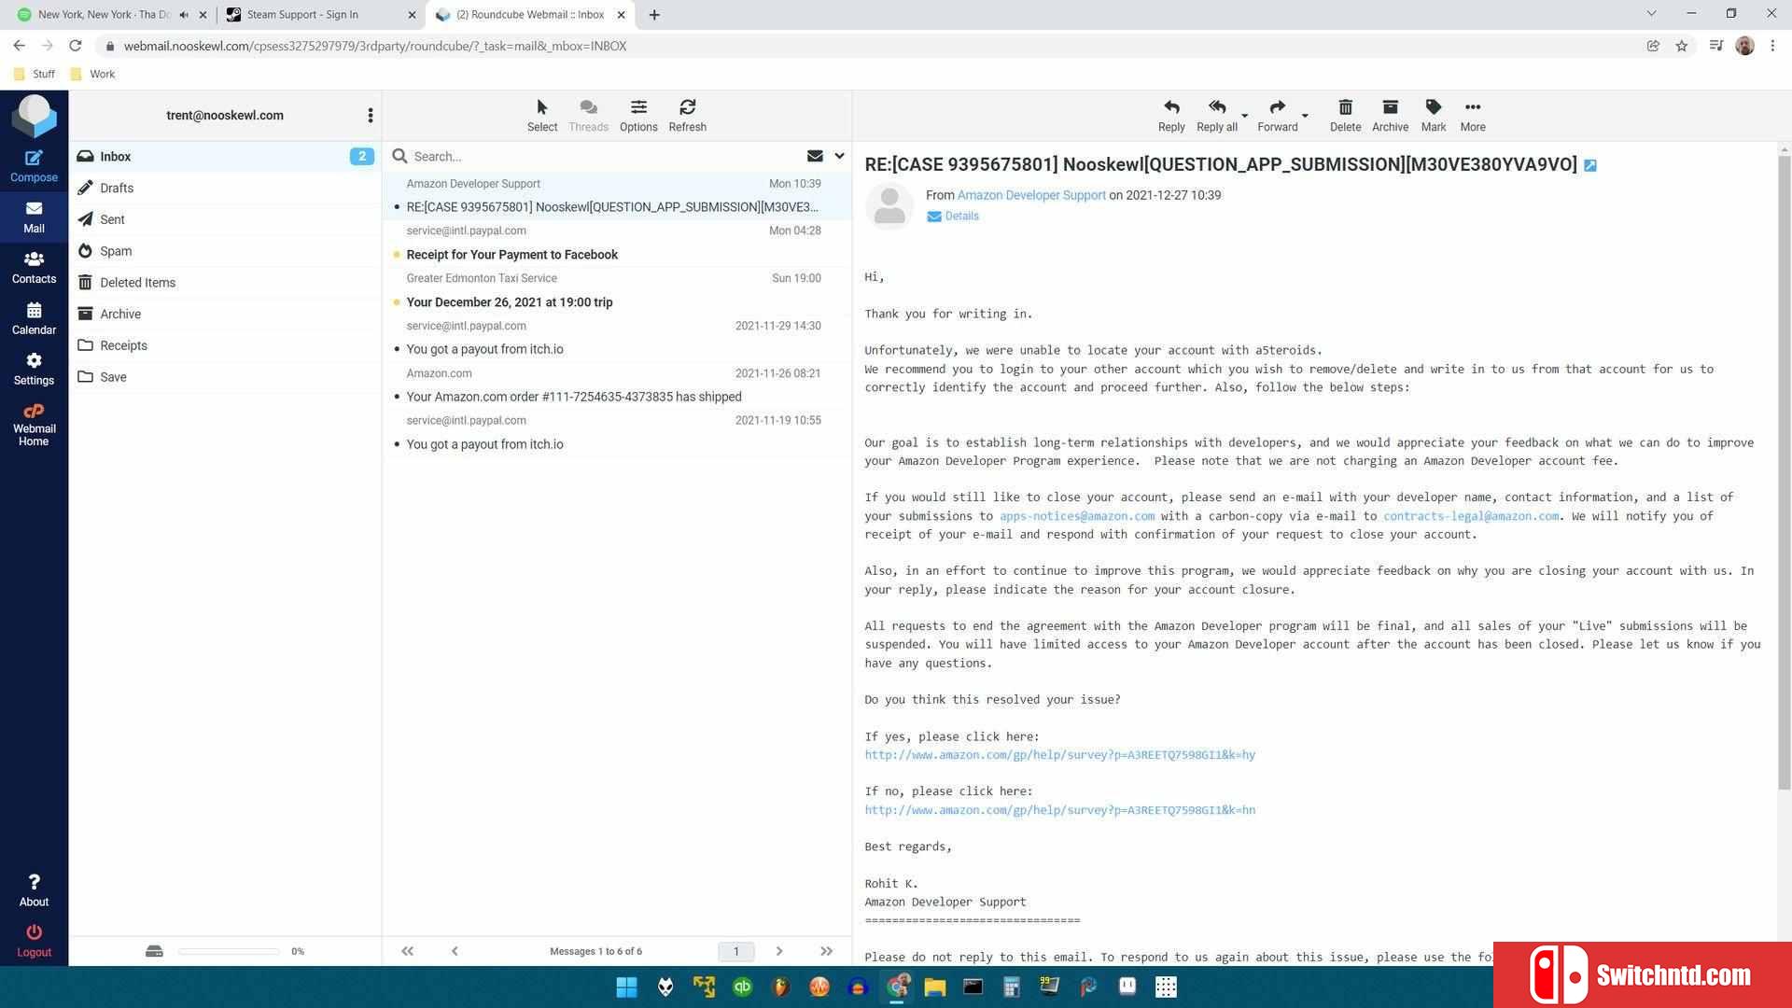
Task: Go to next message page
Action: pyautogui.click(x=779, y=951)
